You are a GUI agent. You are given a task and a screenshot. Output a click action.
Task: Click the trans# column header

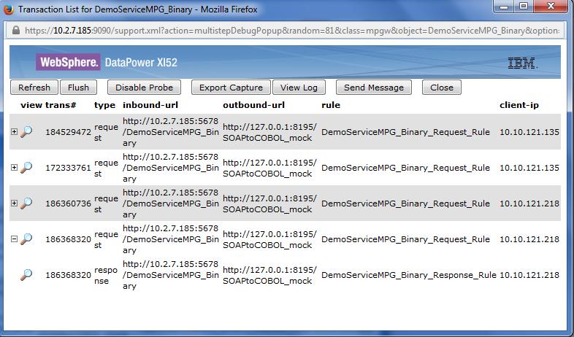click(x=61, y=105)
